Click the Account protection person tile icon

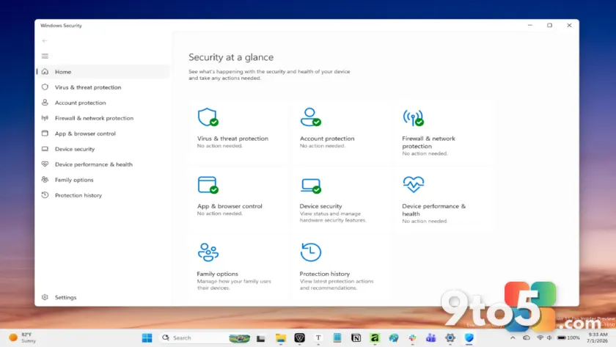tap(310, 117)
